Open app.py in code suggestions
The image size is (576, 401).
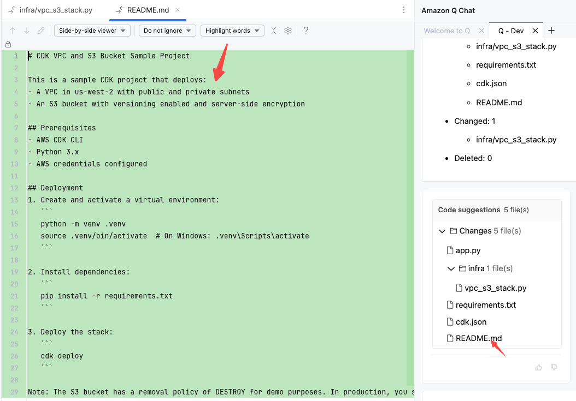[x=468, y=250]
